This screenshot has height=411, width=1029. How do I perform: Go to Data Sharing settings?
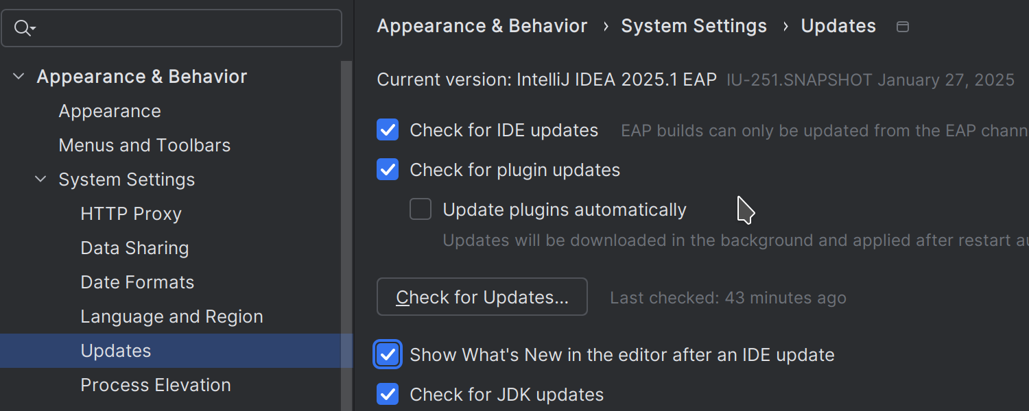[134, 248]
